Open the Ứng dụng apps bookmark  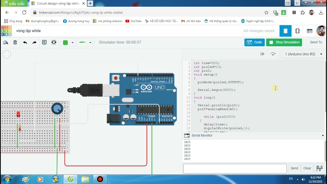coord(13,21)
